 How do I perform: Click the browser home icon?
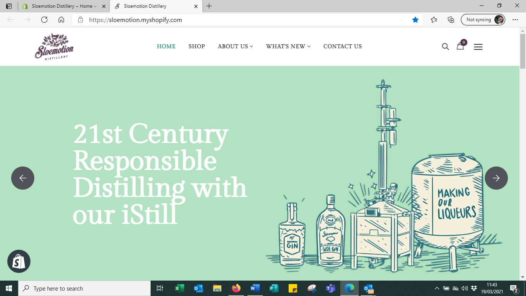click(61, 20)
